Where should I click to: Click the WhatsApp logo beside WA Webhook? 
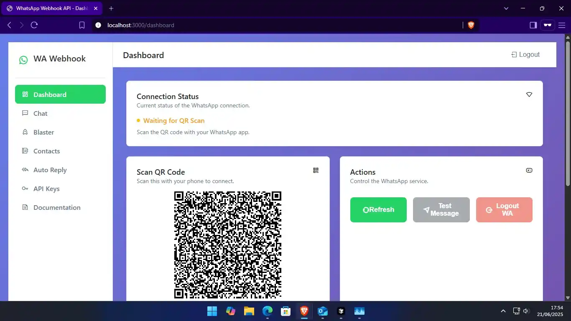point(23,60)
